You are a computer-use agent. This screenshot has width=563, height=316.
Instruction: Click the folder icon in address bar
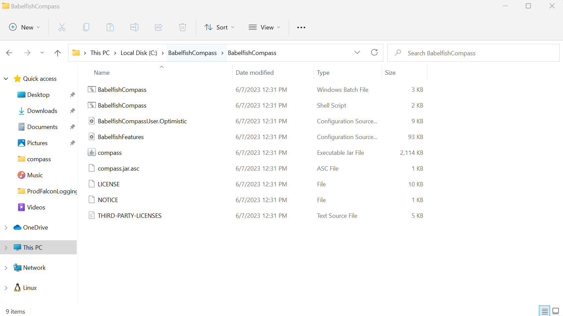[76, 53]
